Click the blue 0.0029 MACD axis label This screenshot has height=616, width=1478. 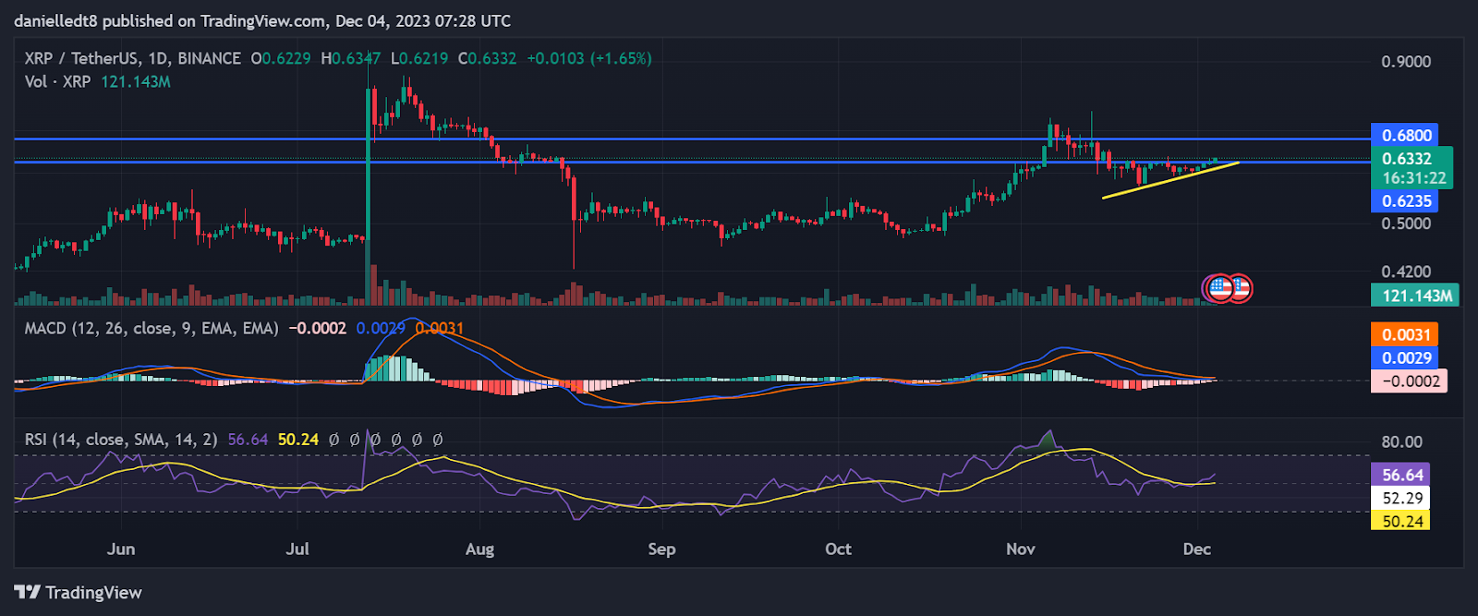[1405, 357]
